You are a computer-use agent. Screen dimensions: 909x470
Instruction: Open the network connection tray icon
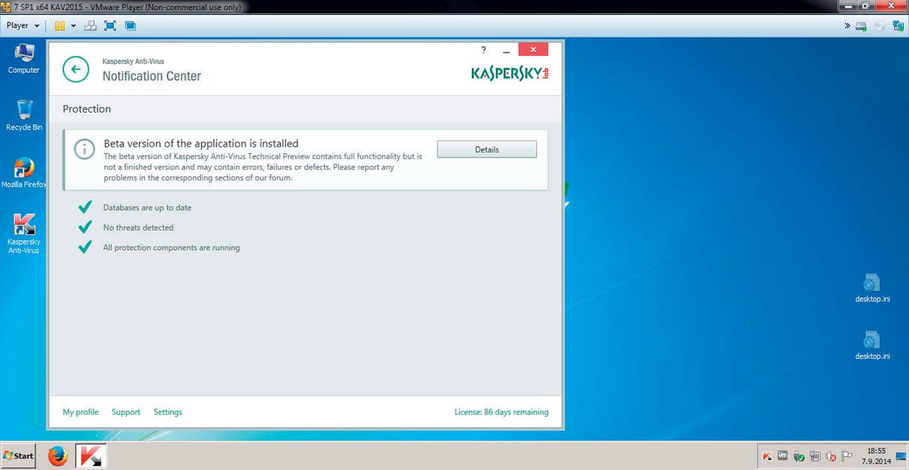(815, 456)
